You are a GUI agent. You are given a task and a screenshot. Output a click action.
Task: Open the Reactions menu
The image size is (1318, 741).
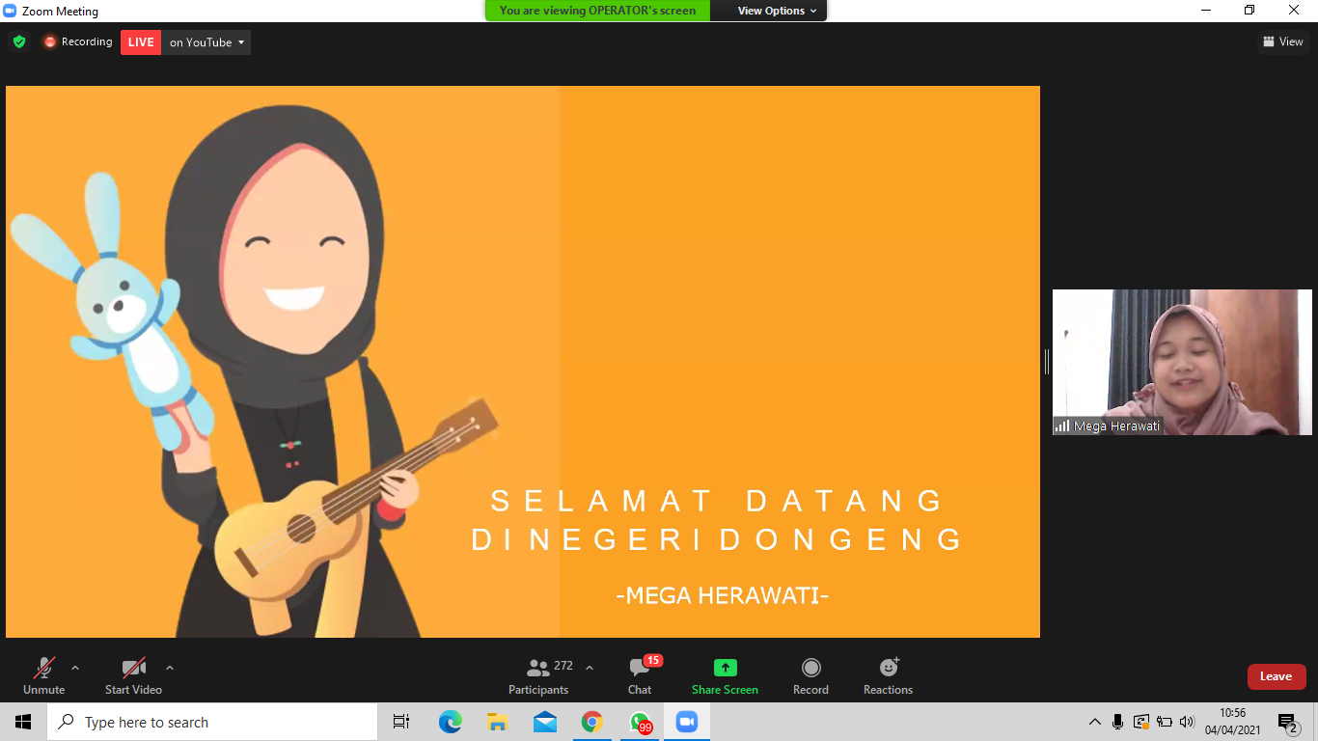(x=888, y=675)
